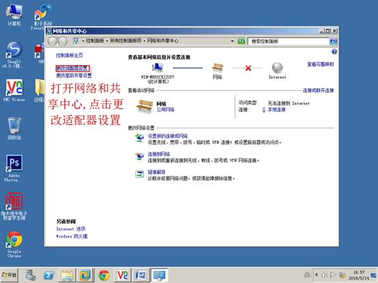Click the large bench icon under active networks
378x283 pixels.
click(145, 106)
